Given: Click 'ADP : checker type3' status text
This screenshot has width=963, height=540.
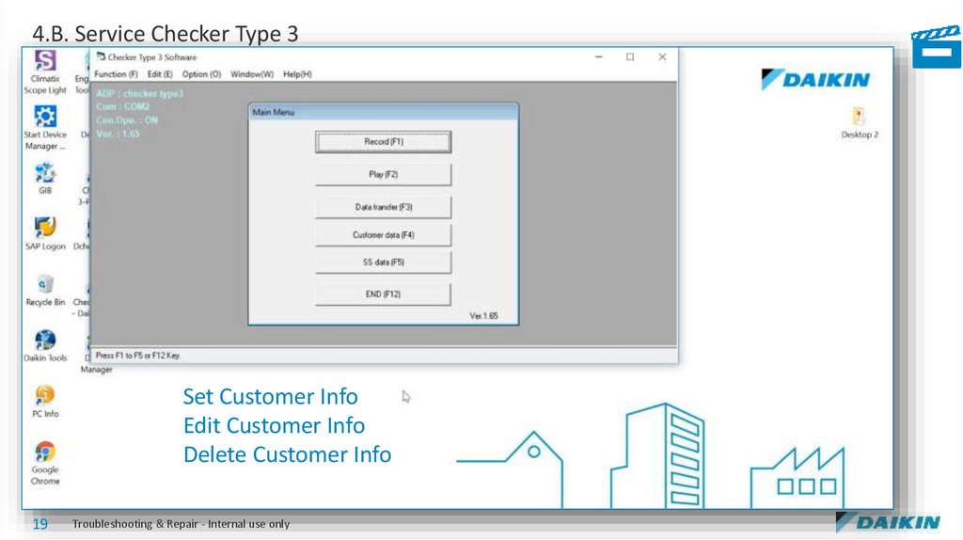Looking at the screenshot, I should [x=139, y=94].
